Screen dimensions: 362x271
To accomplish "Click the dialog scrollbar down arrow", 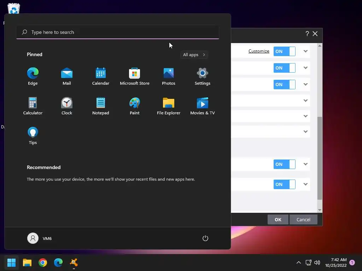I will [x=320, y=210].
